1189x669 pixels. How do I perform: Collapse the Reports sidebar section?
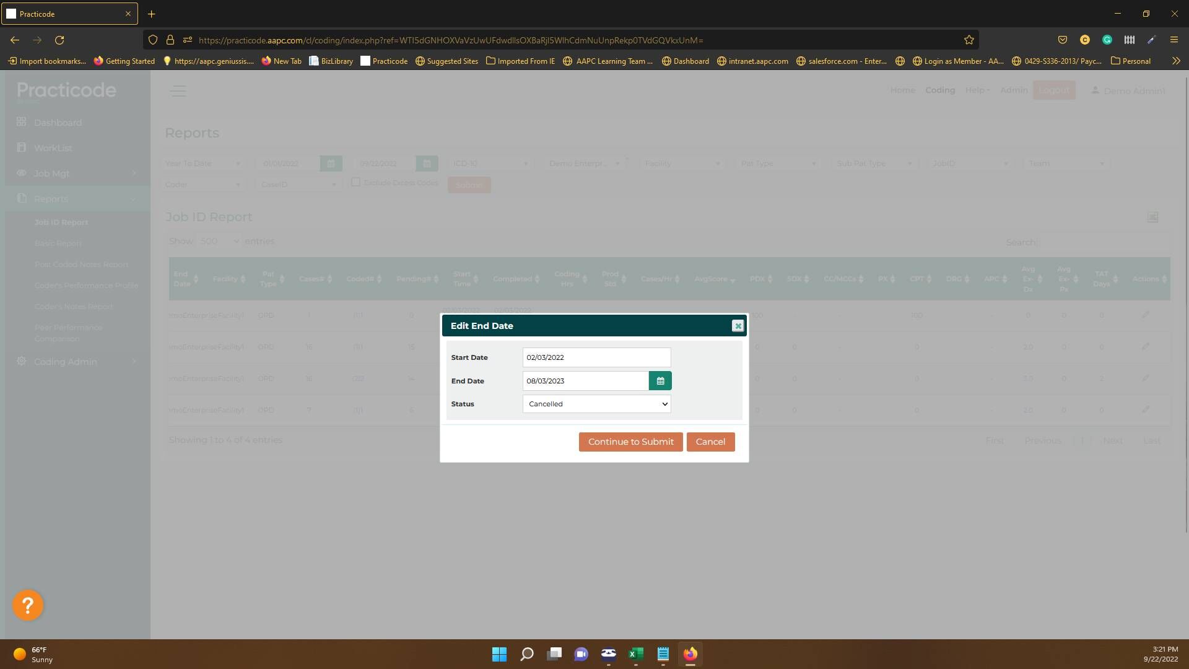[77, 199]
